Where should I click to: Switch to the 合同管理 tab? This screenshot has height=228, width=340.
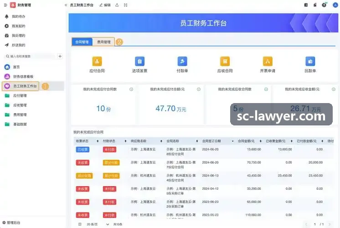pyautogui.click(x=82, y=42)
